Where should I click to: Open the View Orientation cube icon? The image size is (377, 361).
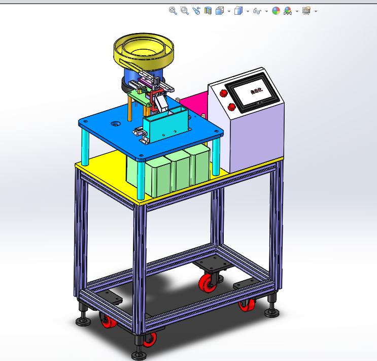pyautogui.click(x=220, y=11)
